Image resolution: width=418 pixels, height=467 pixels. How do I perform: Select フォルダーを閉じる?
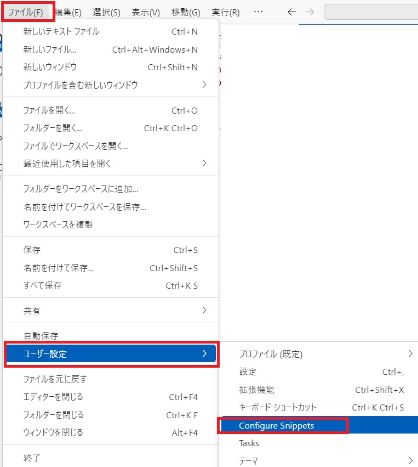(111, 415)
